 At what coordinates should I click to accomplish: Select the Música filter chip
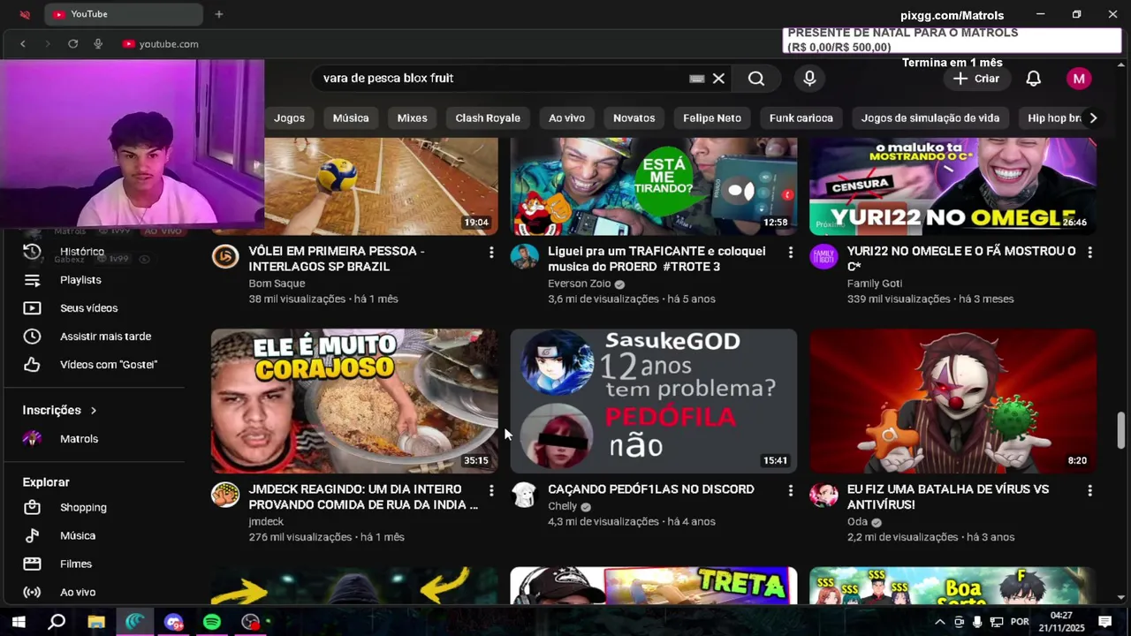pyautogui.click(x=351, y=117)
